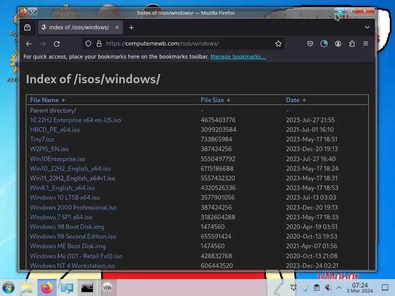This screenshot has width=395, height=296.
Task: Download Windows NT 4 Workstation.iso
Action: click(72, 266)
